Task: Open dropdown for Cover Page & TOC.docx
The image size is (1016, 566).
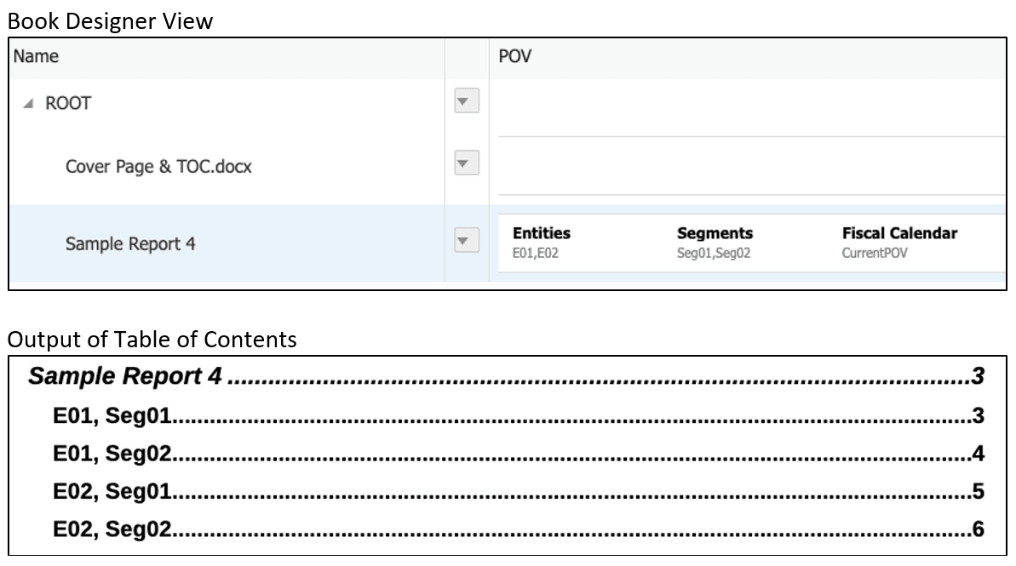Action: [463, 162]
